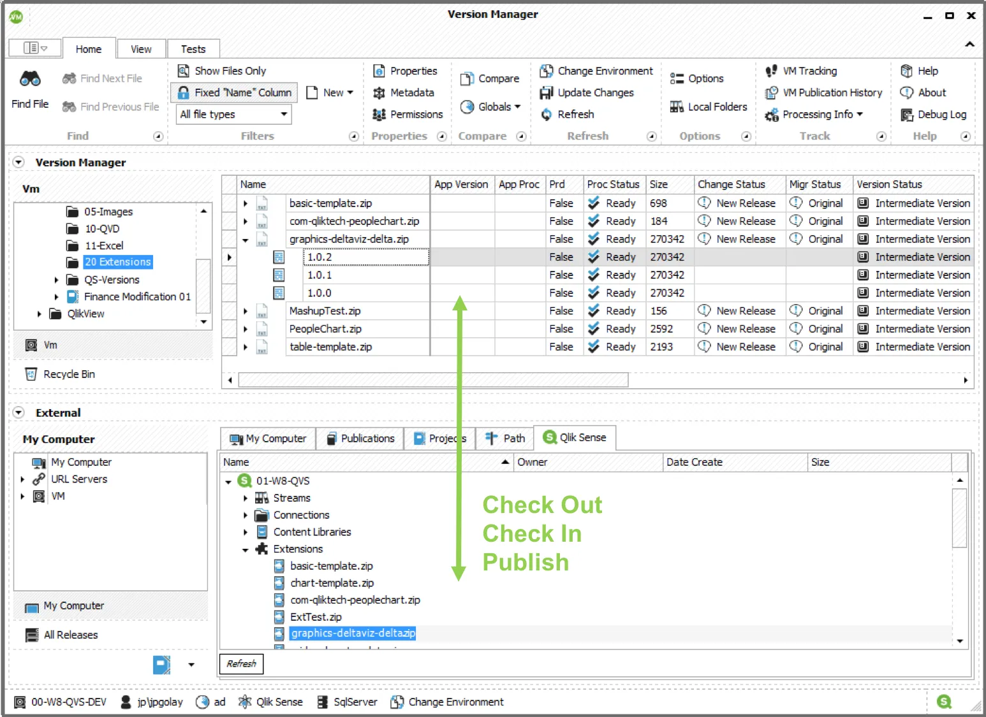This screenshot has width=986, height=717.
Task: Click the Compare tool
Action: click(x=490, y=78)
